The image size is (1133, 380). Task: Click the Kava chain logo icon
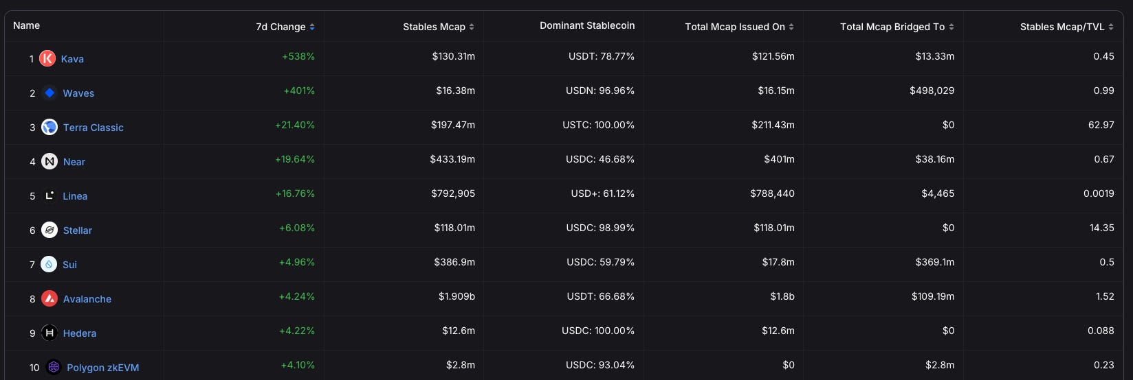click(47, 59)
